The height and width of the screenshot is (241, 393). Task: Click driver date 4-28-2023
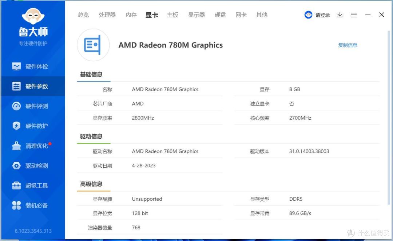[x=144, y=166]
